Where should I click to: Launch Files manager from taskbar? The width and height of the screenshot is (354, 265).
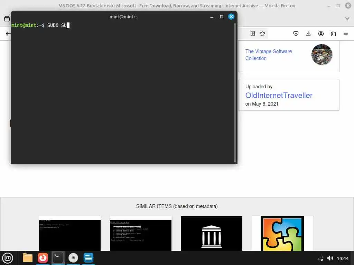click(28, 258)
